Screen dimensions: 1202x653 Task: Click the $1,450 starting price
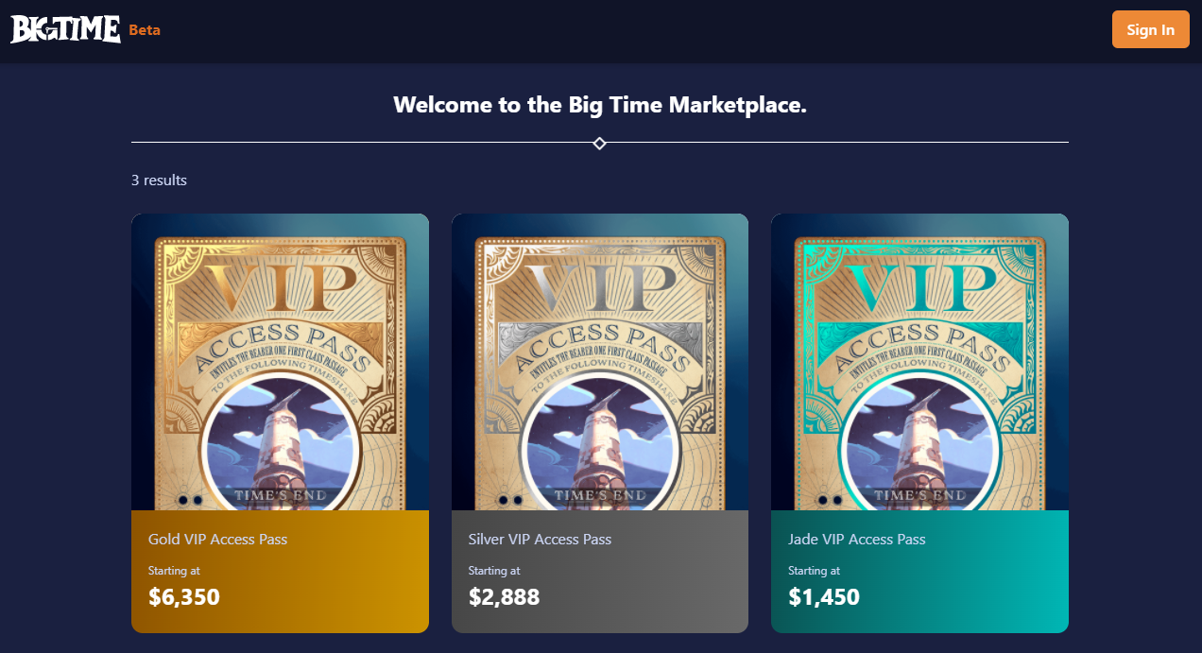point(824,597)
